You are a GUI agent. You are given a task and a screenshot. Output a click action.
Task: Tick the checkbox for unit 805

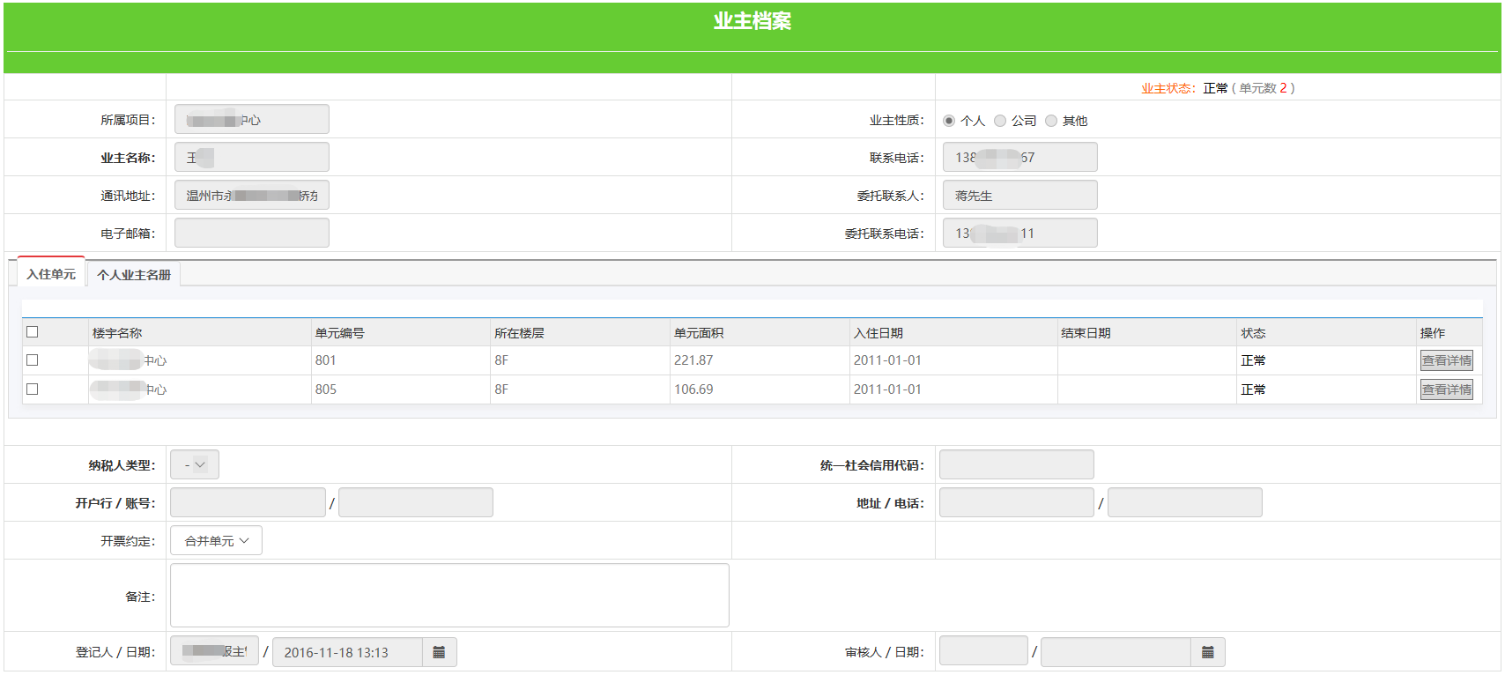coord(33,389)
